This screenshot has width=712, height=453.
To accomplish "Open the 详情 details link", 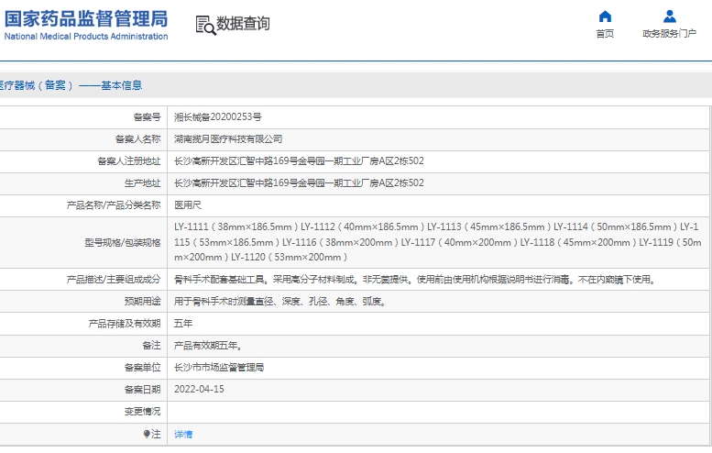I will [x=183, y=435].
